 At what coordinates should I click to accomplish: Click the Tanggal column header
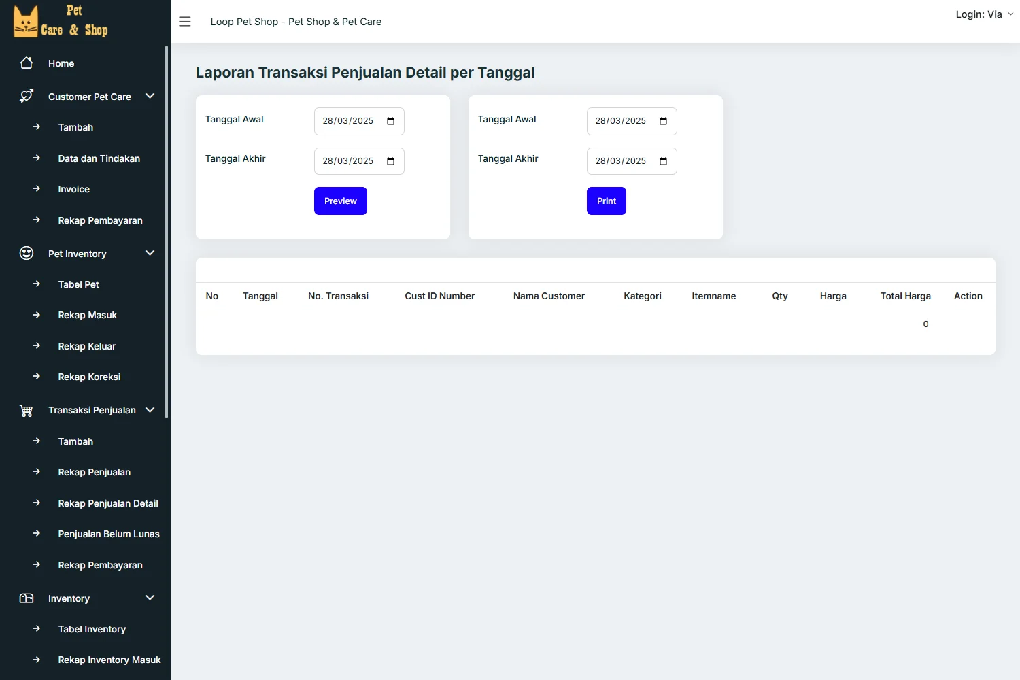pos(260,296)
